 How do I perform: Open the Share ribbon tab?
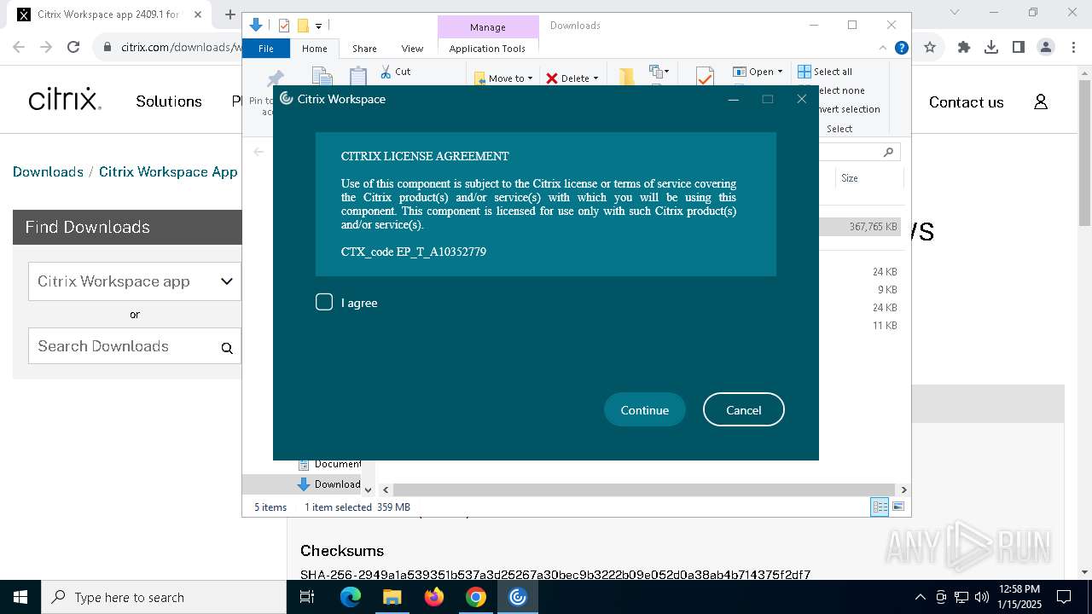point(364,49)
